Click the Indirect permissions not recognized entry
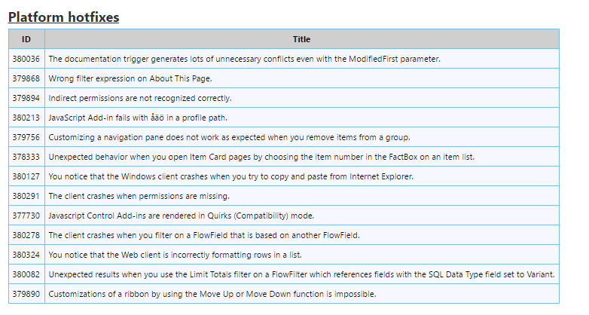The width and height of the screenshot is (589, 315). click(140, 98)
